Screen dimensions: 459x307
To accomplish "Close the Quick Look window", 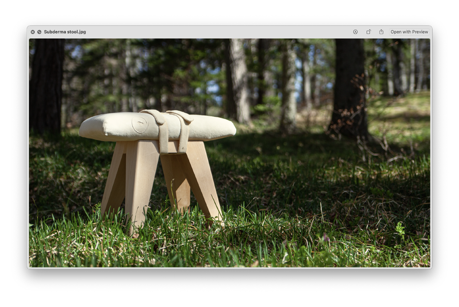I will tap(33, 32).
